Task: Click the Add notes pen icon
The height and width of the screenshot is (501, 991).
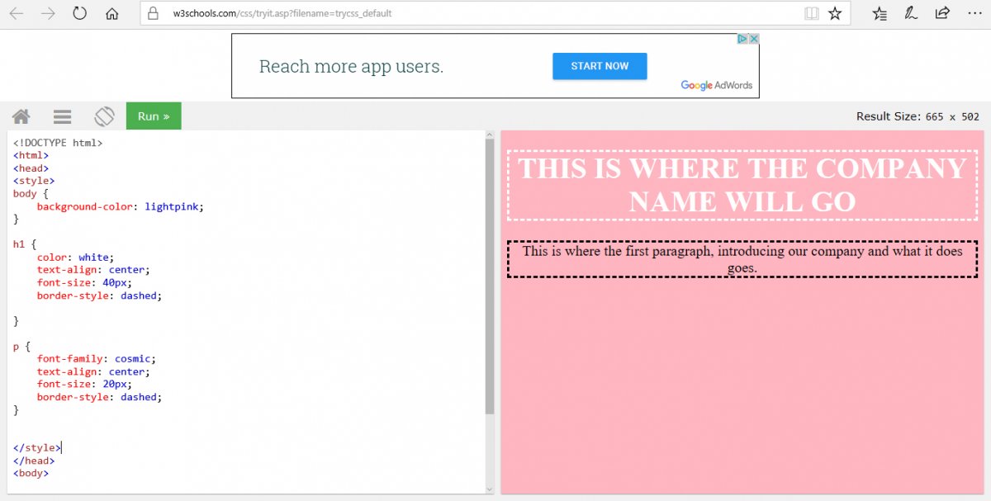Action: point(911,13)
